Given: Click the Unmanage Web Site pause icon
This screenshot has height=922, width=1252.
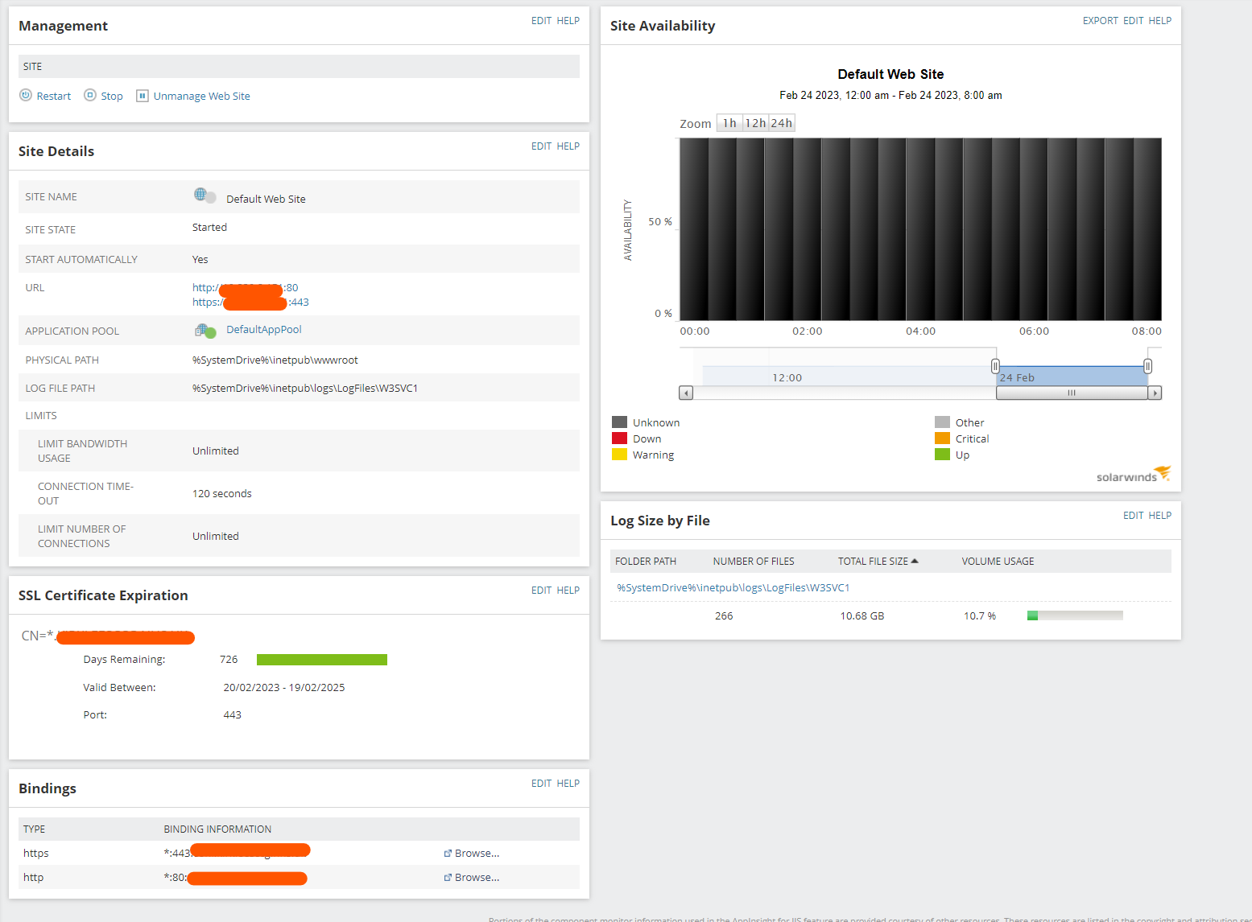Looking at the screenshot, I should [143, 96].
